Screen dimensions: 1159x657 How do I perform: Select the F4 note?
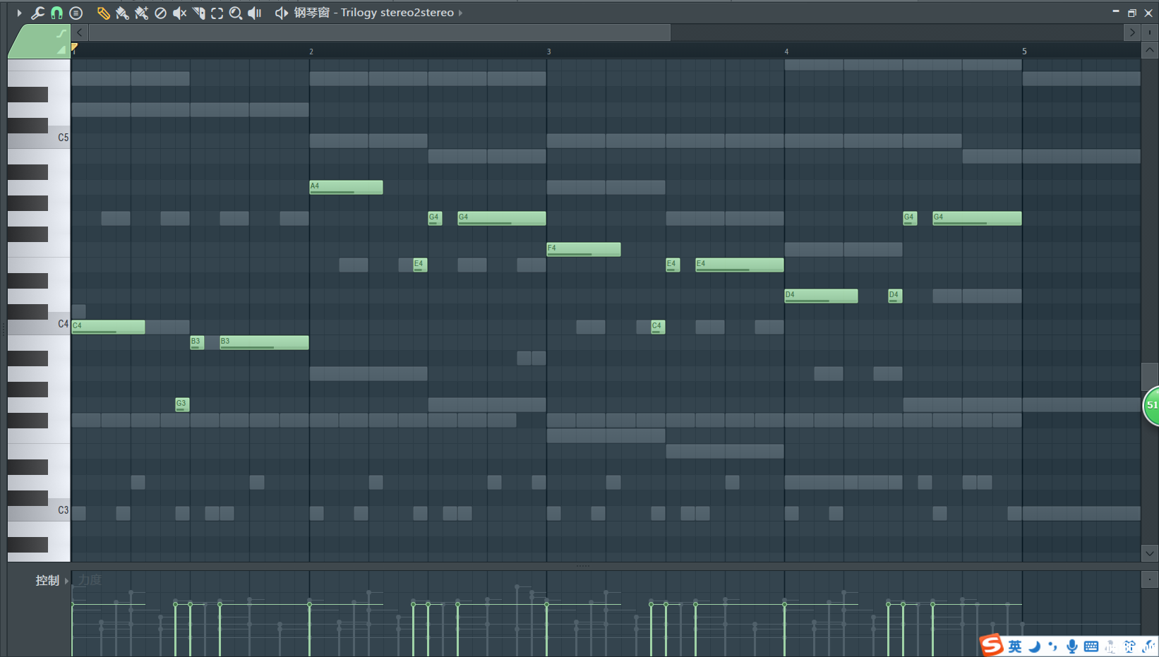pos(584,249)
